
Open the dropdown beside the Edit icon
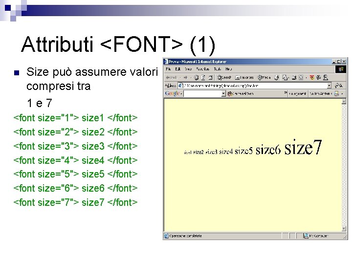tap(307, 78)
